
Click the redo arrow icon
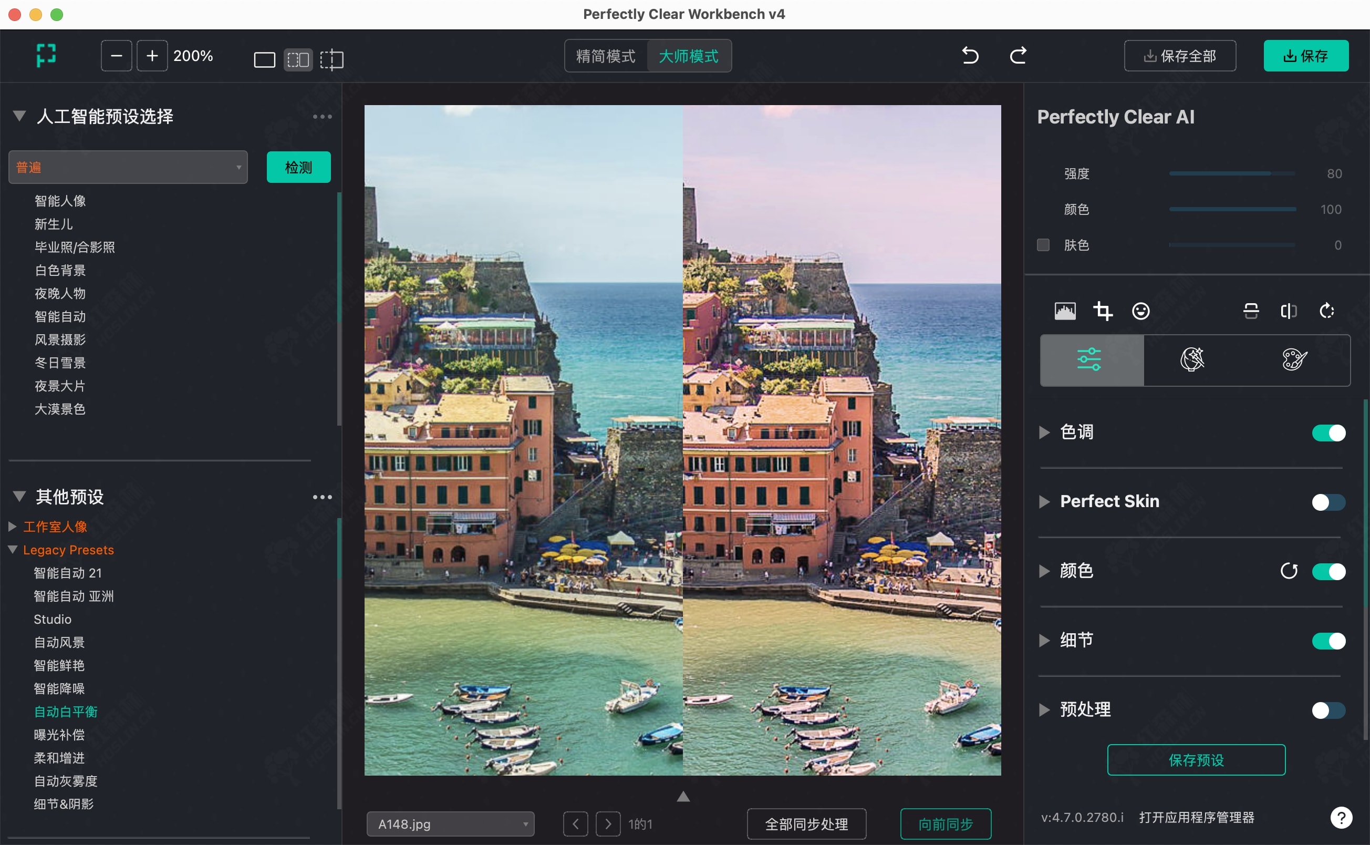[x=1018, y=55]
